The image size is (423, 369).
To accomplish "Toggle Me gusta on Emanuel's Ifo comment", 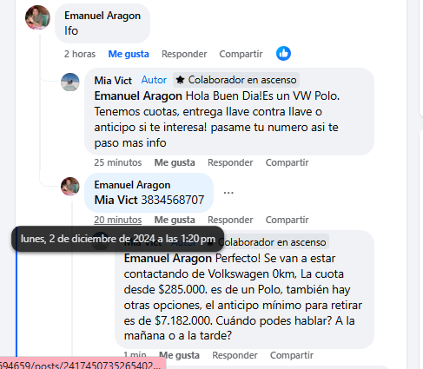I will 129,54.
